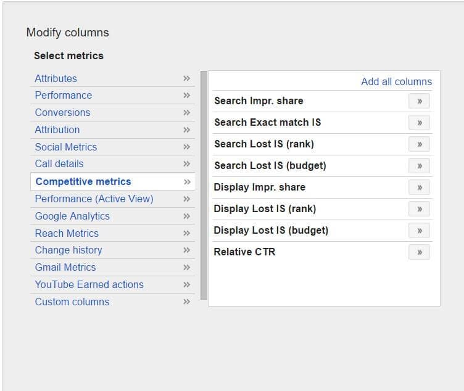Add the Search Lost IS (budget) column
Image resolution: width=464 pixels, height=391 pixels.
[419, 166]
